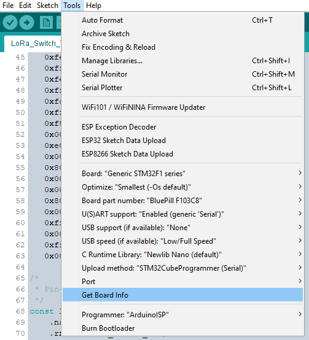Open Manage Libraries...
The height and width of the screenshot is (340, 309).
(182, 61)
